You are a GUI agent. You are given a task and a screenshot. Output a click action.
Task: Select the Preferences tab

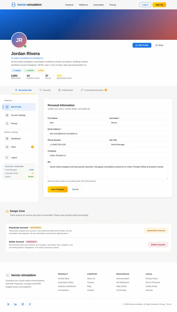tap(66, 90)
